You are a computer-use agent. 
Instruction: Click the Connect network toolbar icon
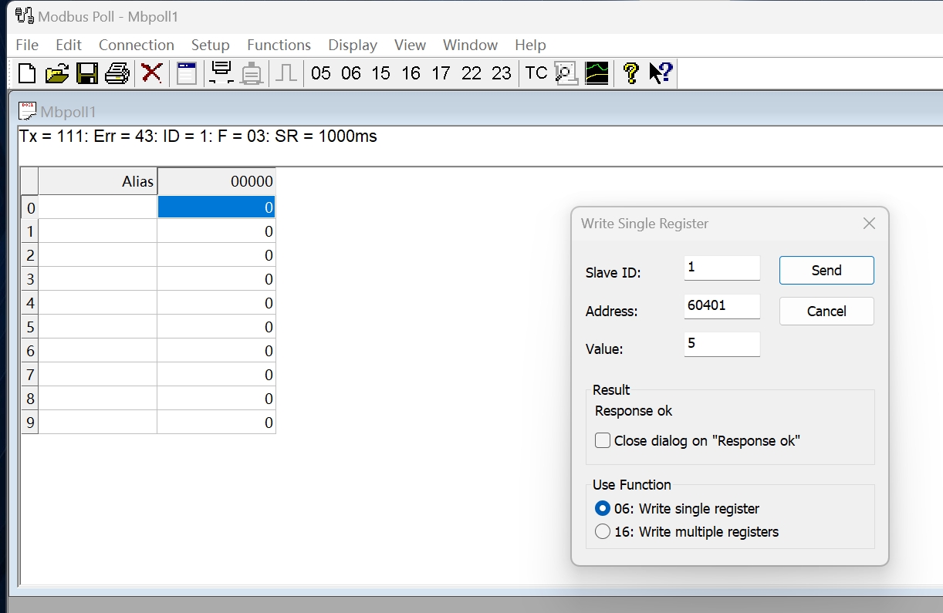(221, 73)
